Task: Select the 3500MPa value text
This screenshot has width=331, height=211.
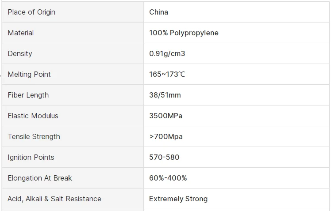Action: [165, 116]
